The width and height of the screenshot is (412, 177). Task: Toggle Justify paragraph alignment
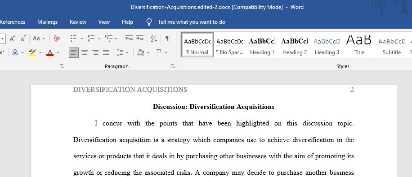(106, 52)
